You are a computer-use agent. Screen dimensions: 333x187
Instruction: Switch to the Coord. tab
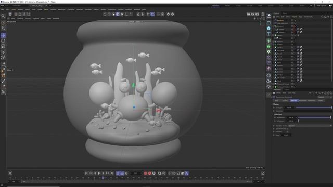(285, 101)
